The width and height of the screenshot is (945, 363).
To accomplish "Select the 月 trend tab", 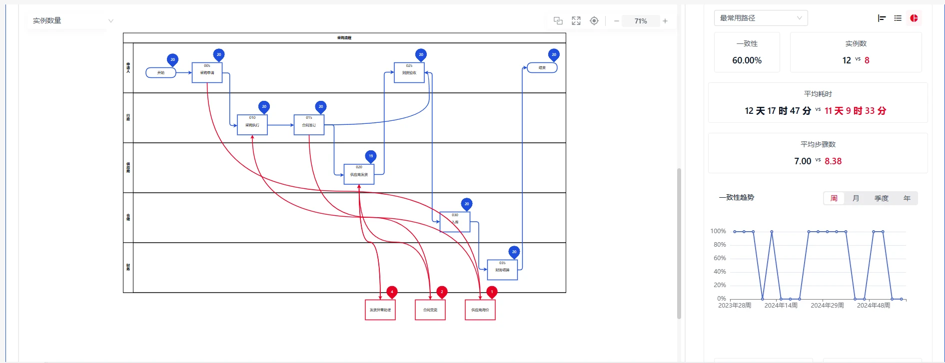I will point(856,198).
